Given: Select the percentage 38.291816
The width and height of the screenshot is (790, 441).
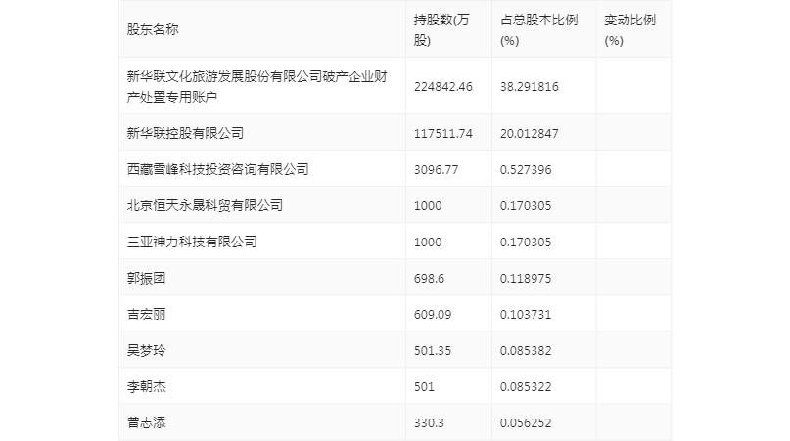Looking at the screenshot, I should coord(529,87).
